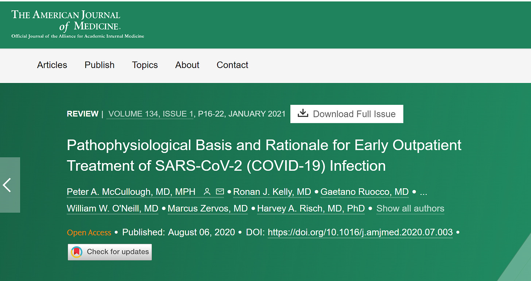The image size is (531, 281).
Task: Check for updates button
Action: 110,252
